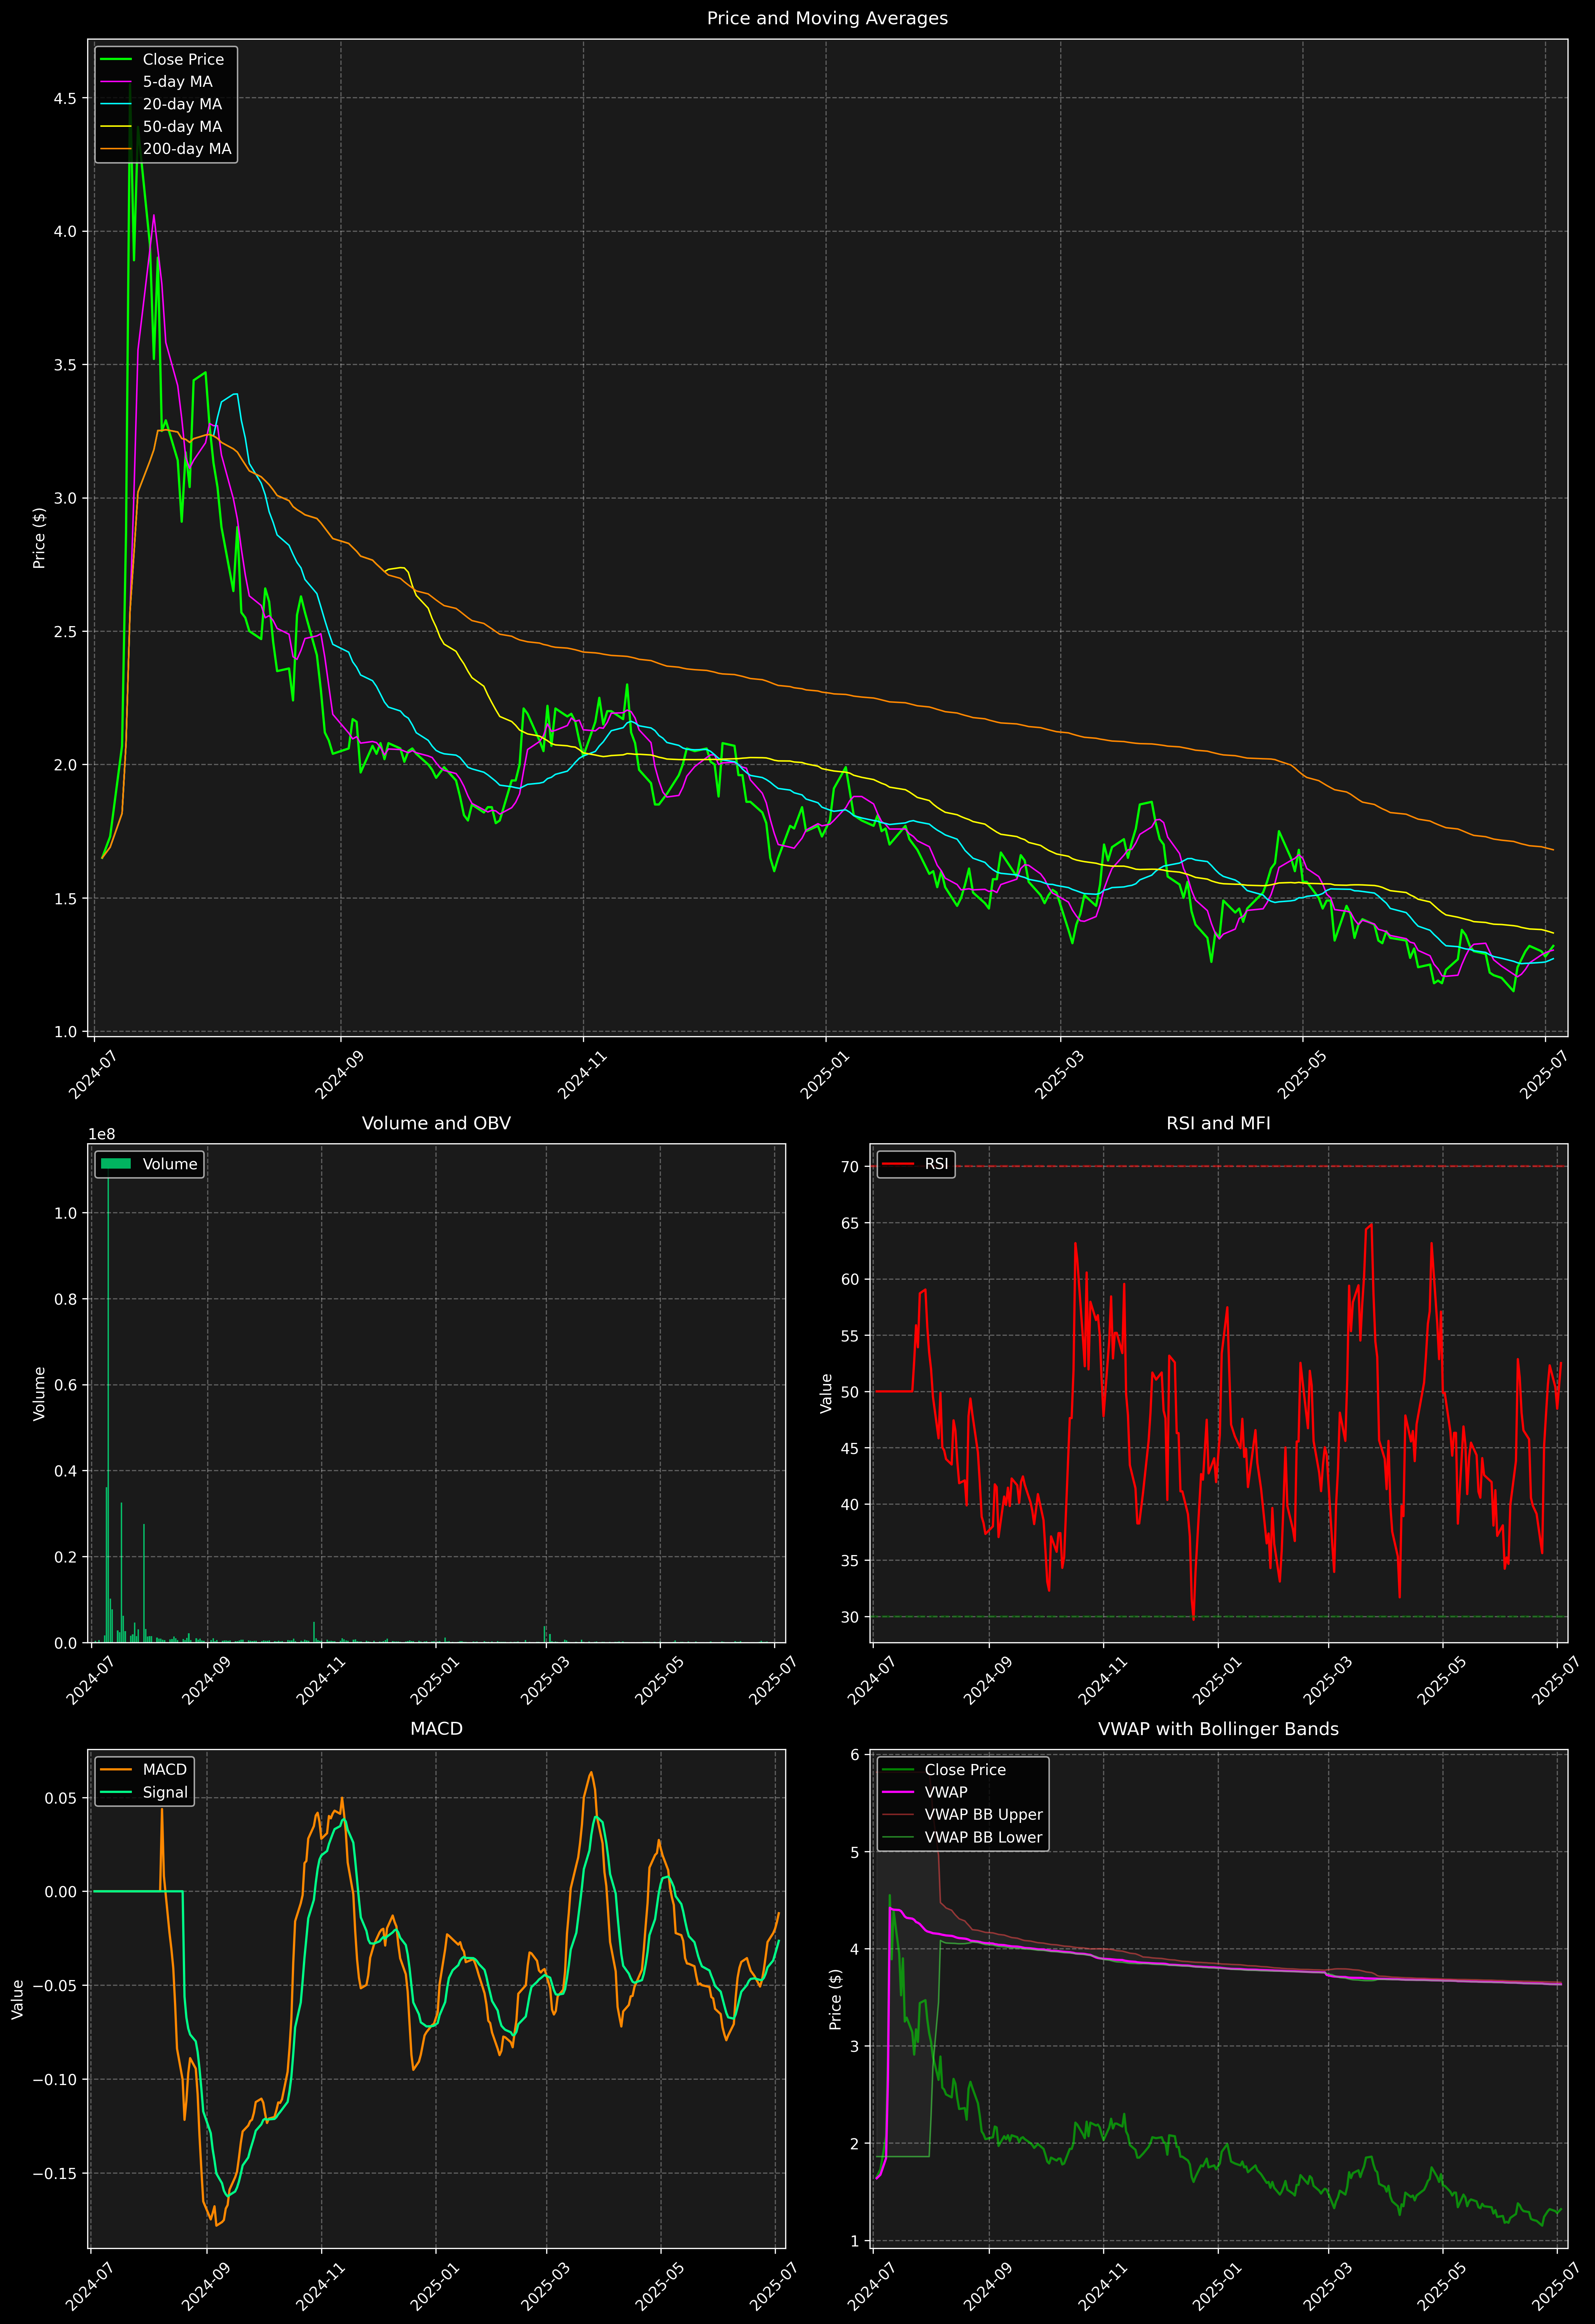Click the 'RSI and MFI' chart title
The image size is (1595, 2324).
1218,1123
